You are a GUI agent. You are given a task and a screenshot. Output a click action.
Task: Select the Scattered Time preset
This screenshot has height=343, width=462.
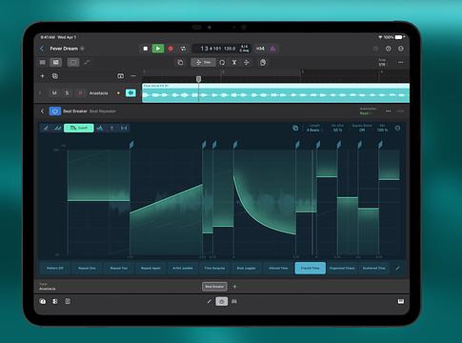tap(374, 268)
